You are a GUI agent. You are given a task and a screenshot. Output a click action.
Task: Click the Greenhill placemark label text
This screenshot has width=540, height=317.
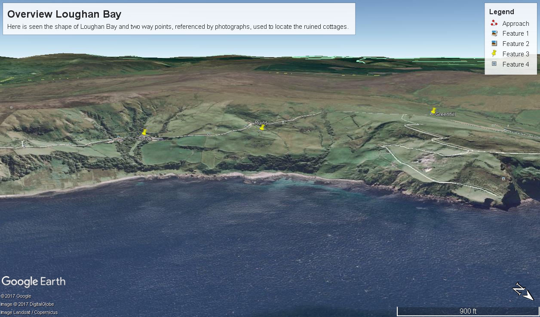point(445,114)
